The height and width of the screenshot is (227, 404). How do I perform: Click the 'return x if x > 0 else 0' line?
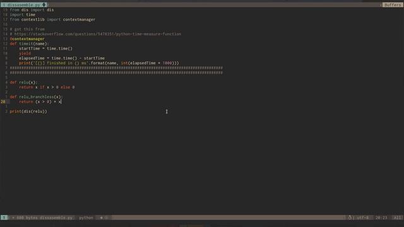[47, 87]
